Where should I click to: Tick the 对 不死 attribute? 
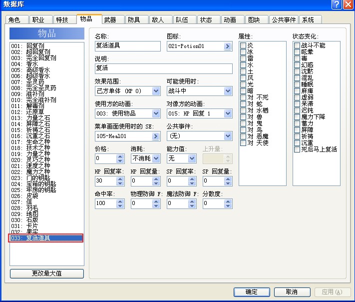pos(243,97)
